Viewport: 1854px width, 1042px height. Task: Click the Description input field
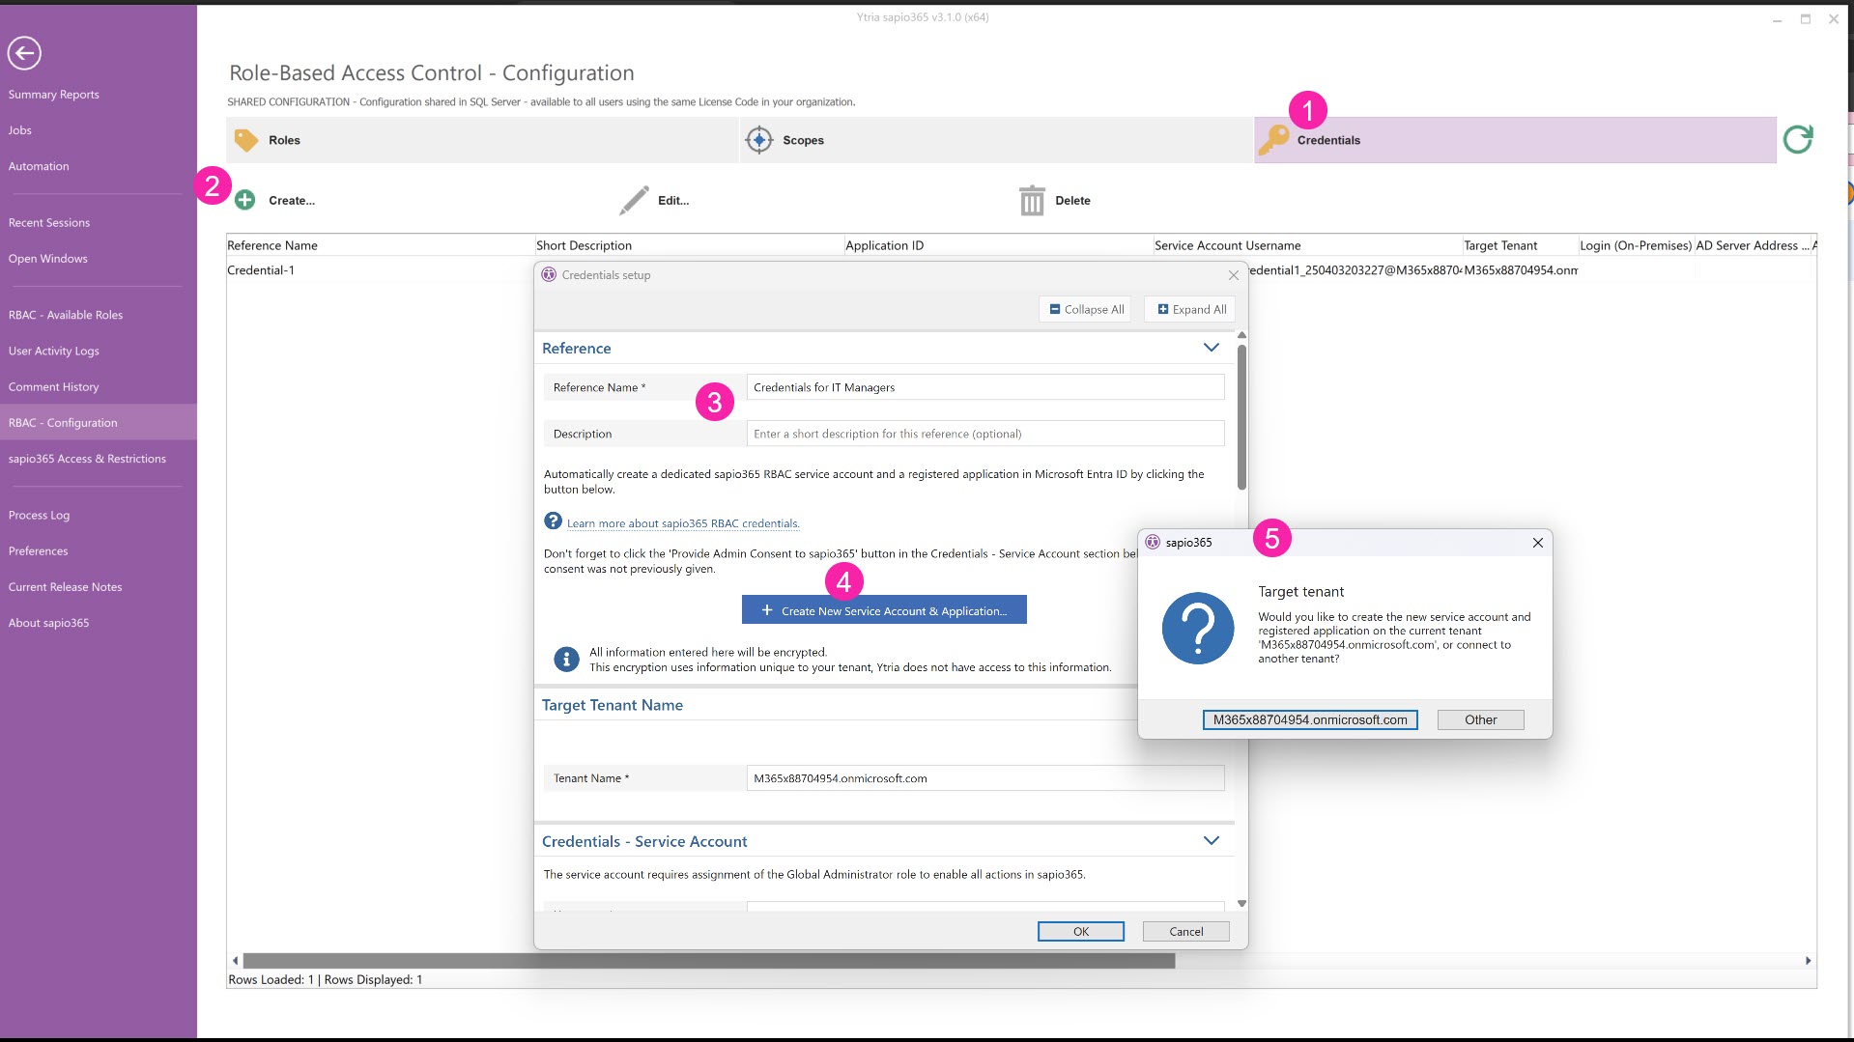(x=984, y=434)
